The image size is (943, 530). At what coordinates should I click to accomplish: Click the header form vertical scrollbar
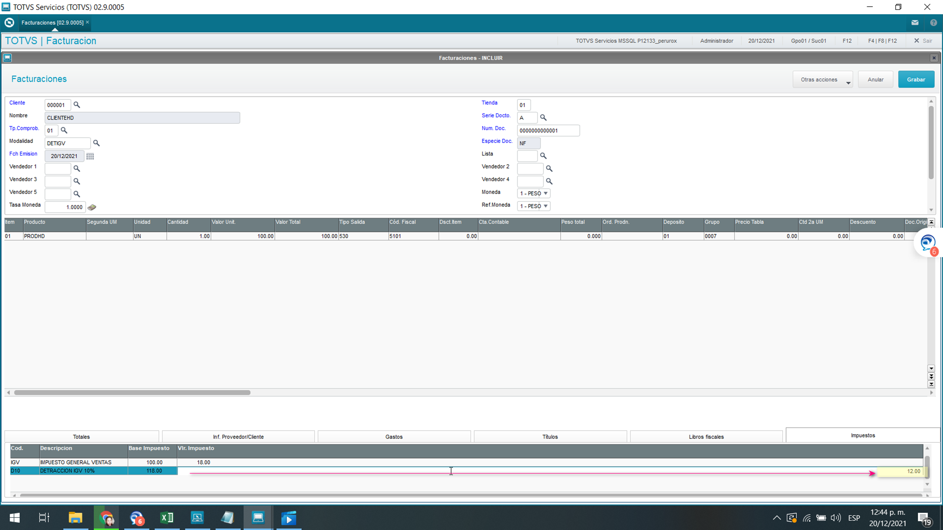pos(931,143)
